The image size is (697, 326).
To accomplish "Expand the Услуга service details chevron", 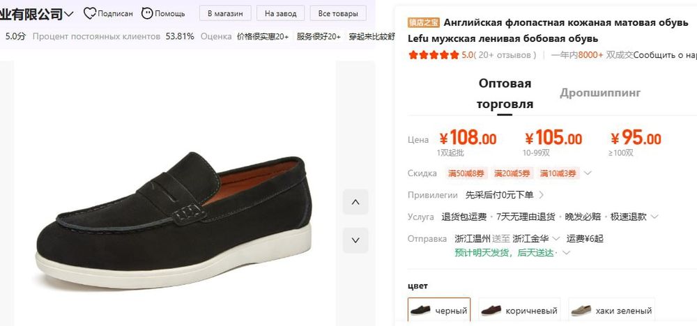I will tap(654, 217).
